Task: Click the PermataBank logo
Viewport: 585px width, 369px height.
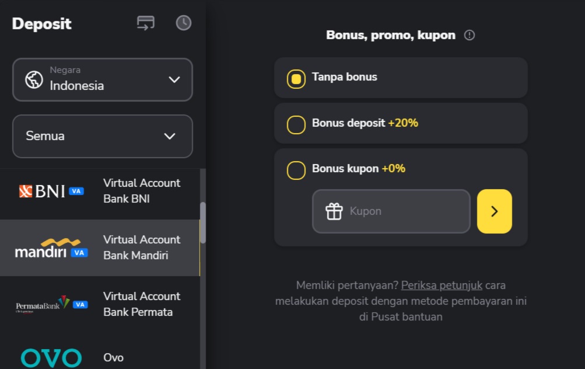Action: pyautogui.click(x=51, y=304)
